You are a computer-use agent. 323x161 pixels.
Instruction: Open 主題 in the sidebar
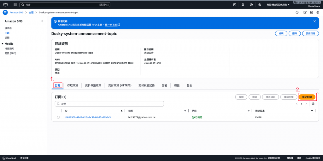pos(7,33)
